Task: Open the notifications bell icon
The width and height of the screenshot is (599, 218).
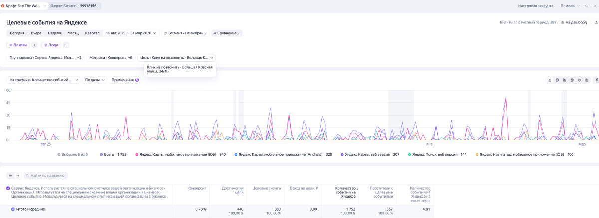Action: coord(594,6)
